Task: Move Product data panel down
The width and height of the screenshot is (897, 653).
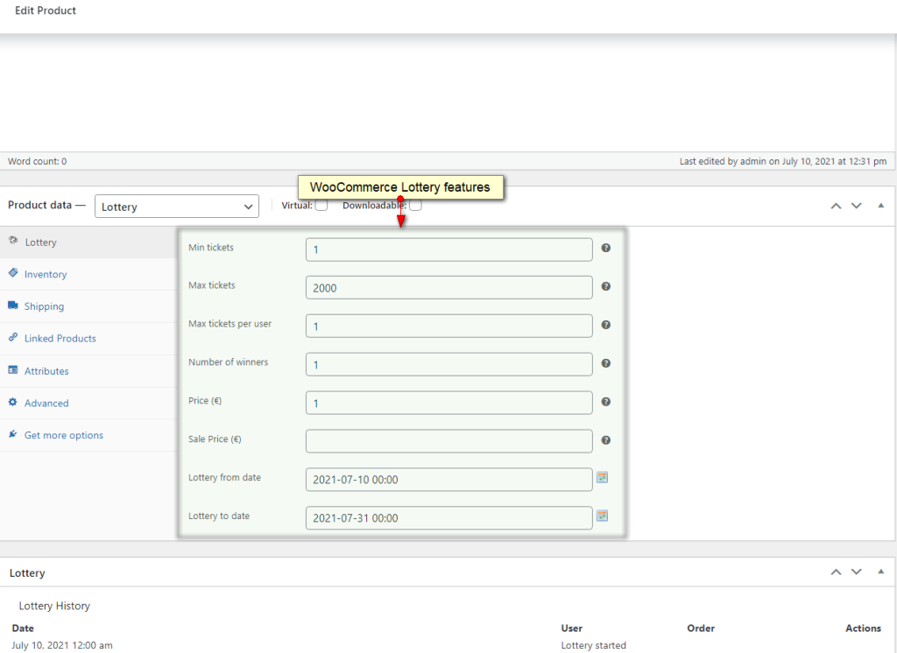Action: click(857, 206)
